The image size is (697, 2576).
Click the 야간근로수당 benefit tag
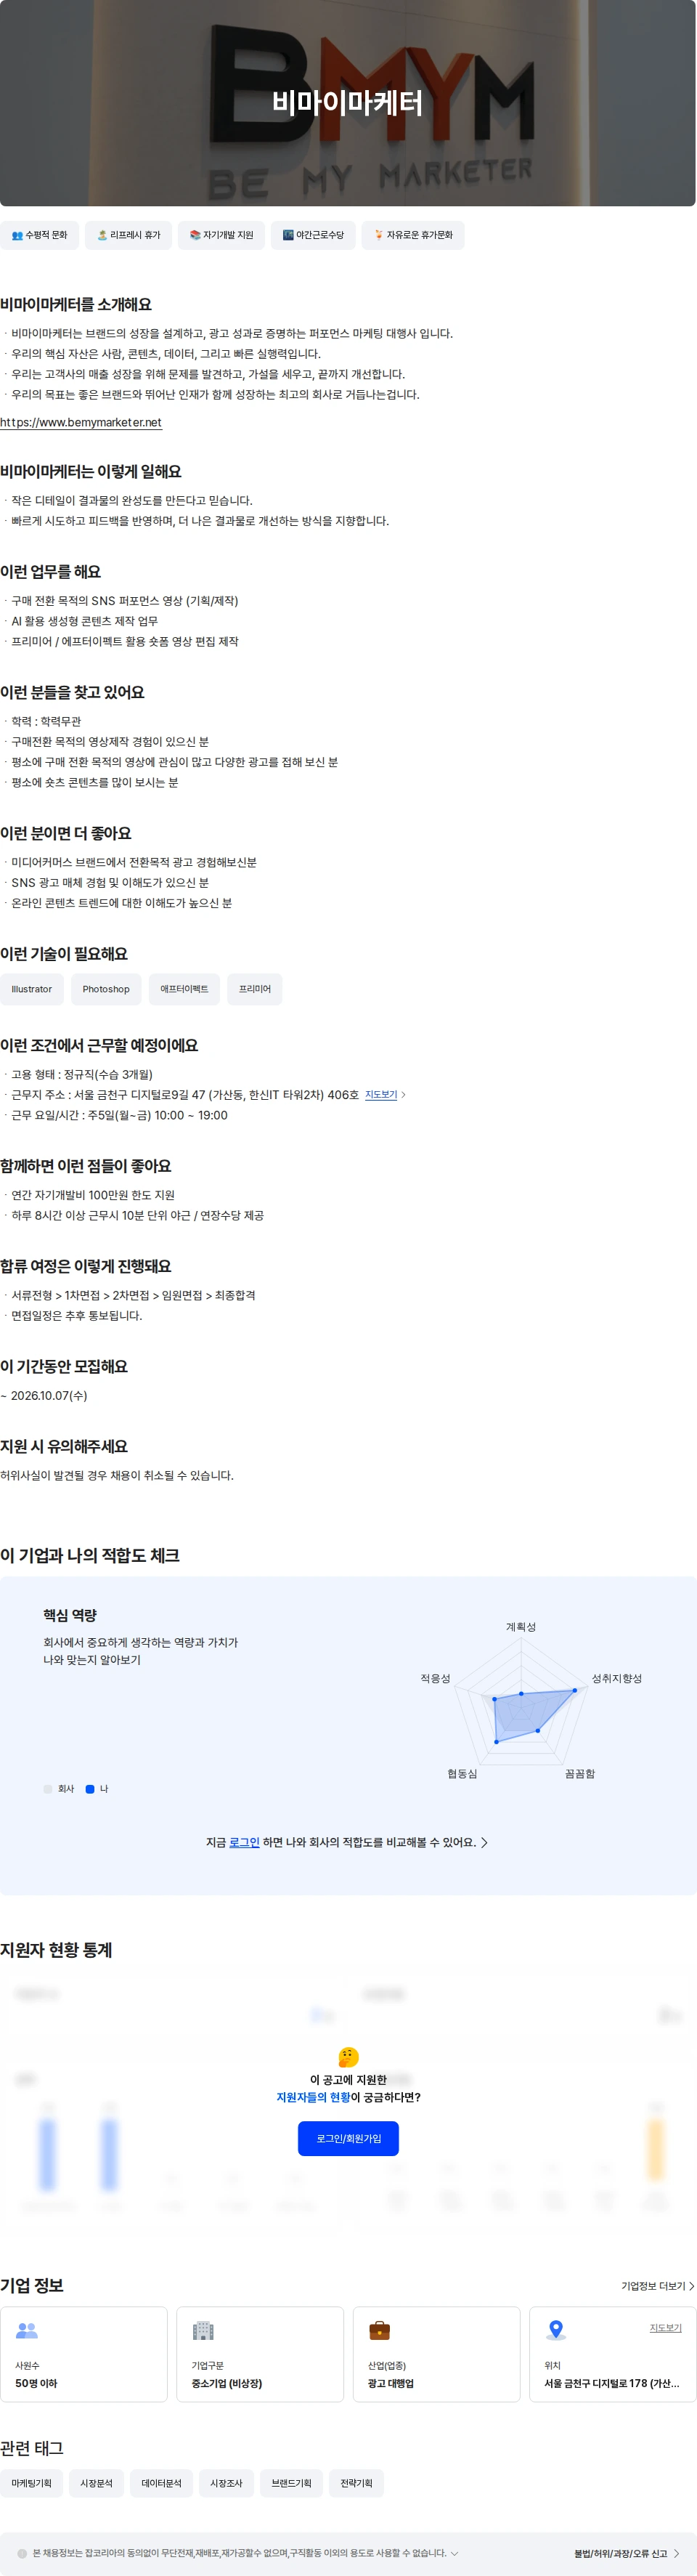pos(313,235)
